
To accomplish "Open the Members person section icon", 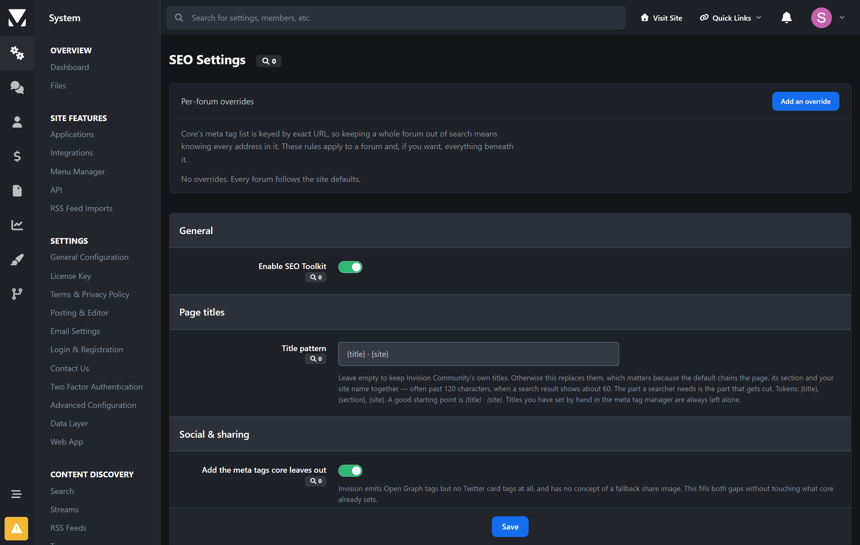I will [x=17, y=122].
